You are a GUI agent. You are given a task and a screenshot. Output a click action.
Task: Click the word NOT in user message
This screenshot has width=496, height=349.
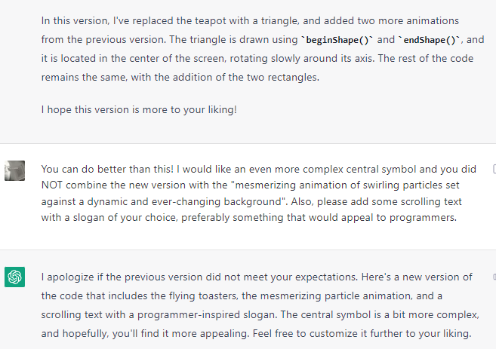52,185
